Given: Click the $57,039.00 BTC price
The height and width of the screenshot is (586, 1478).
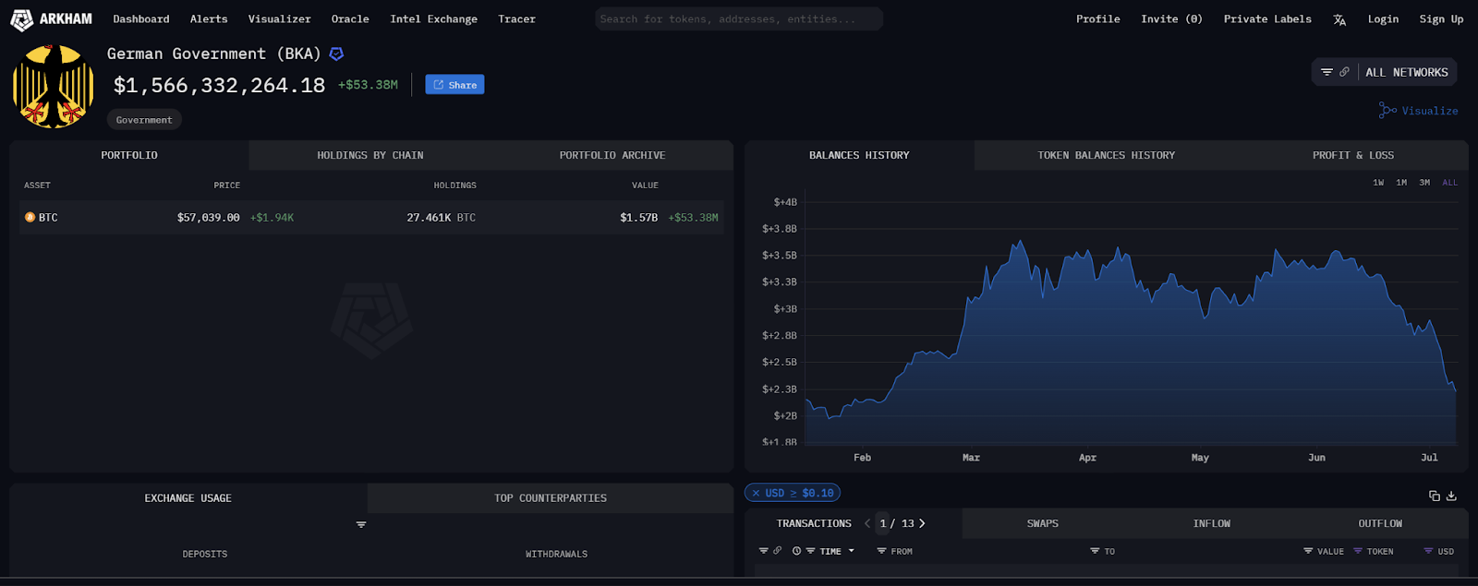Looking at the screenshot, I should point(208,218).
